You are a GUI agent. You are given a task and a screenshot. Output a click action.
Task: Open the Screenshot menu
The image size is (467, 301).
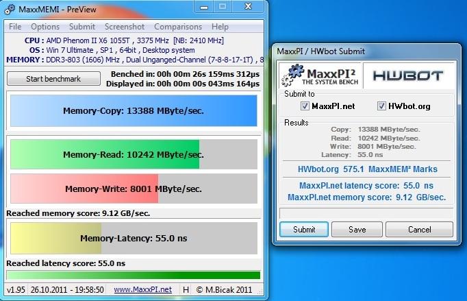125,27
